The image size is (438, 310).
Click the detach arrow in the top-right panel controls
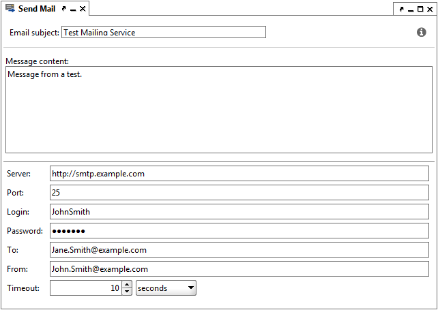point(402,10)
